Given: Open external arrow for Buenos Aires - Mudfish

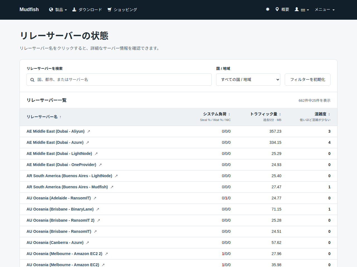Looking at the screenshot, I should 112,187.
